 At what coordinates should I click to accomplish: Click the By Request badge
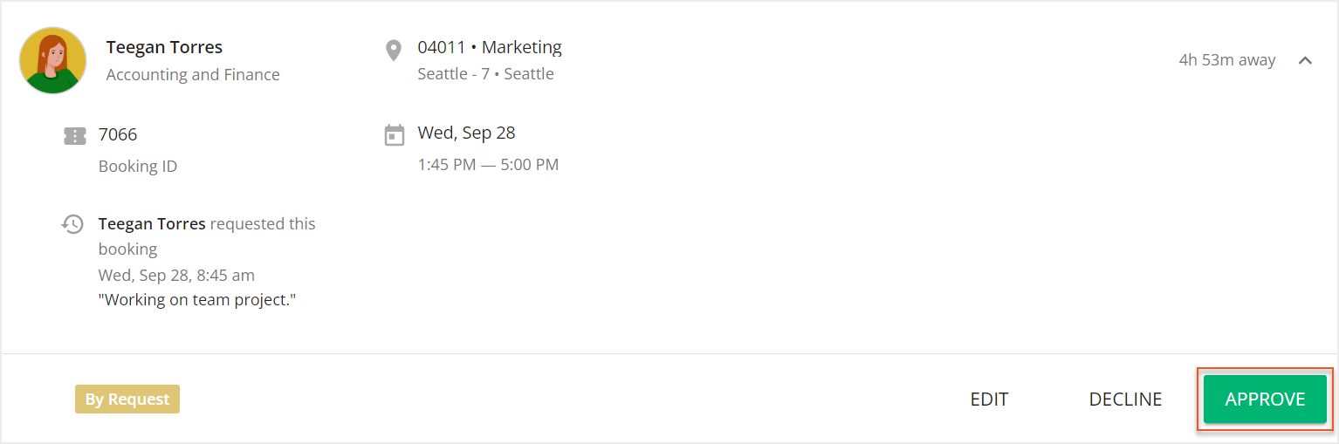click(x=127, y=400)
